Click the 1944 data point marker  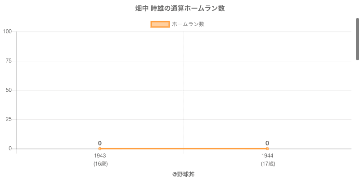267,148
